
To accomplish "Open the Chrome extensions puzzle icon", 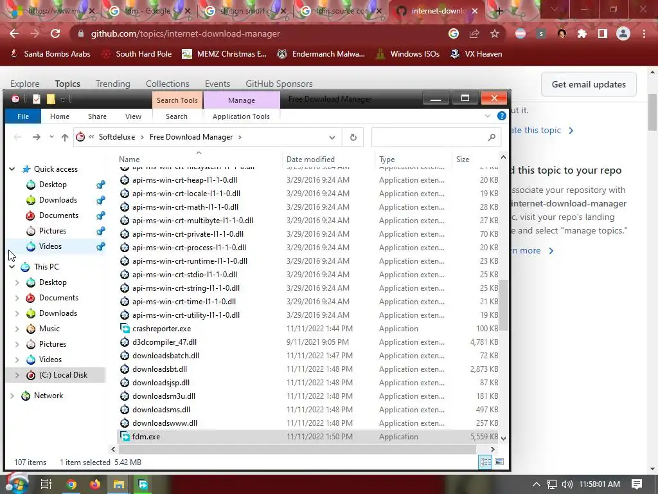I will [582, 33].
